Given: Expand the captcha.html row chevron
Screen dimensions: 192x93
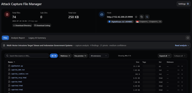Looking at the screenshot, I should point(182,82).
